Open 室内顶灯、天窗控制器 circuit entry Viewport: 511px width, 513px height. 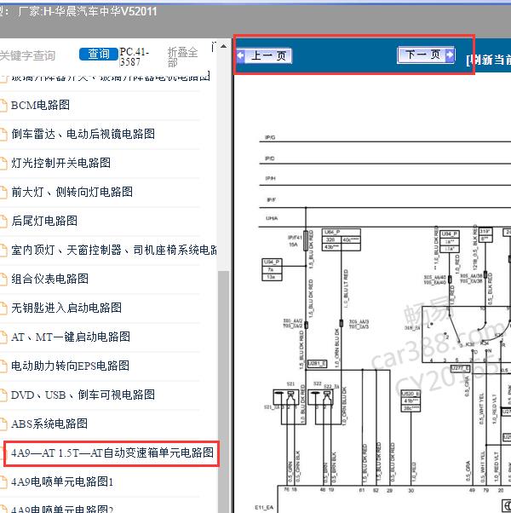114,250
